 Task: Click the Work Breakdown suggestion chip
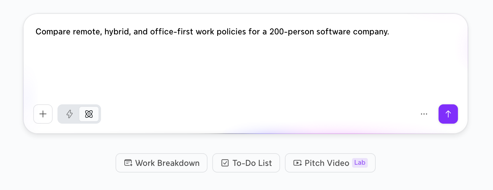[162, 163]
